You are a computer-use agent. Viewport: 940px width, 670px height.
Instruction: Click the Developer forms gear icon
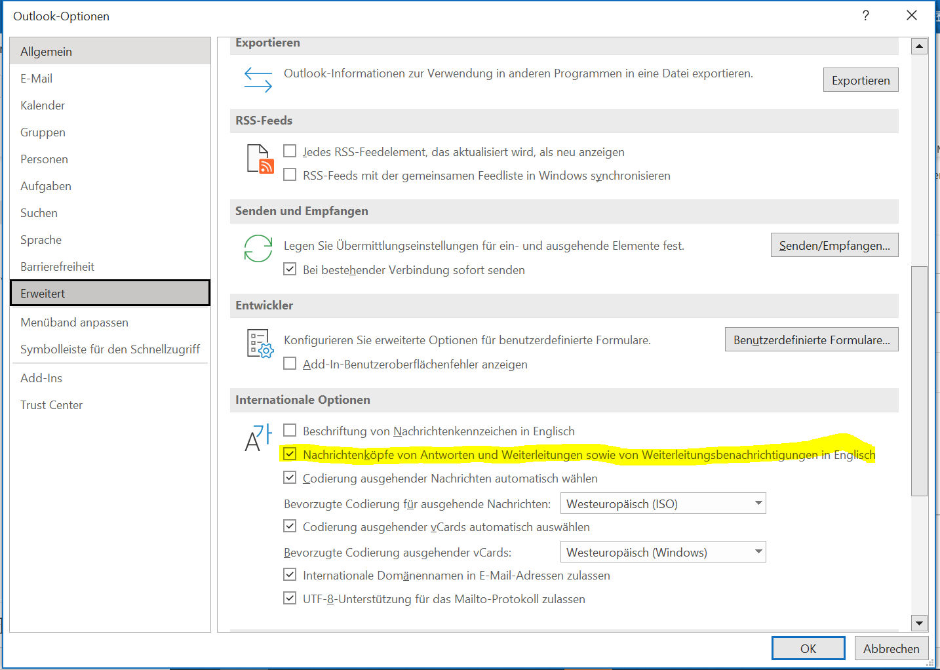click(260, 344)
